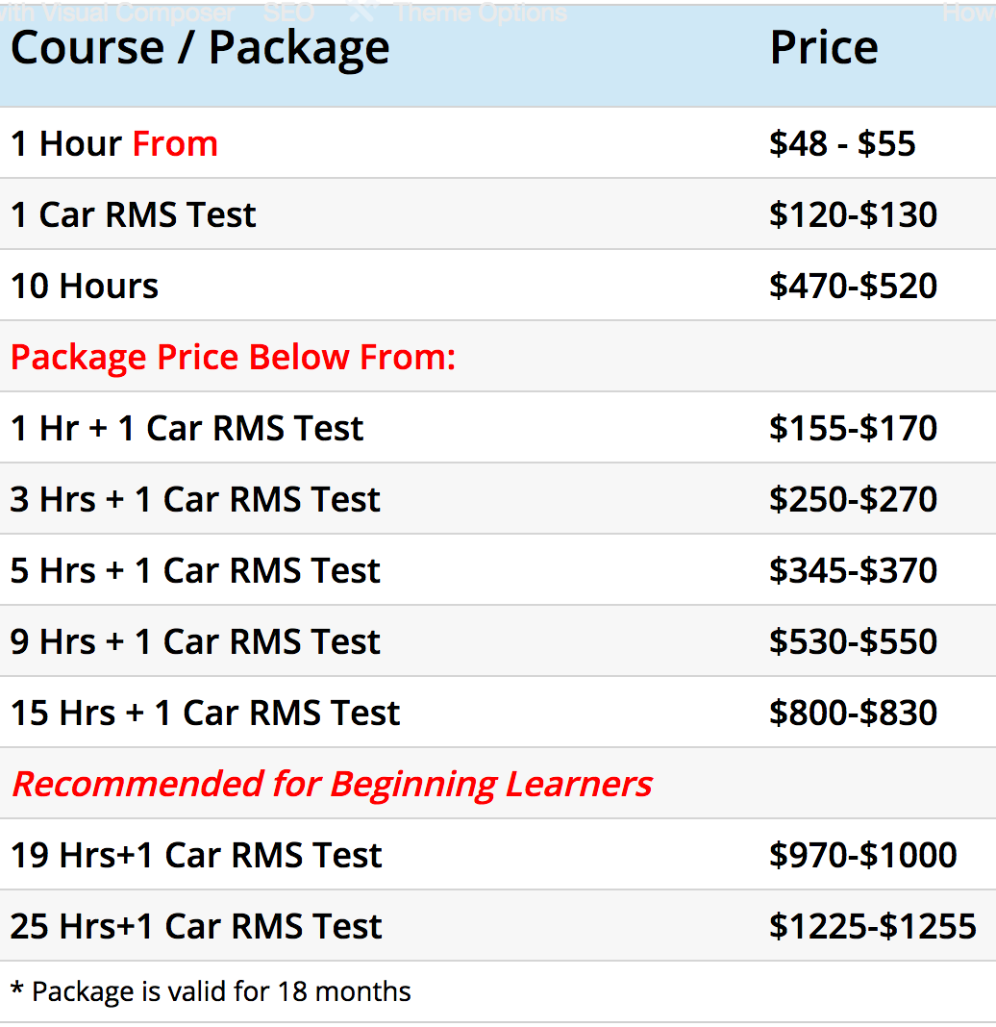
Task: Click the Package Price Below From heading
Action: coord(233,358)
